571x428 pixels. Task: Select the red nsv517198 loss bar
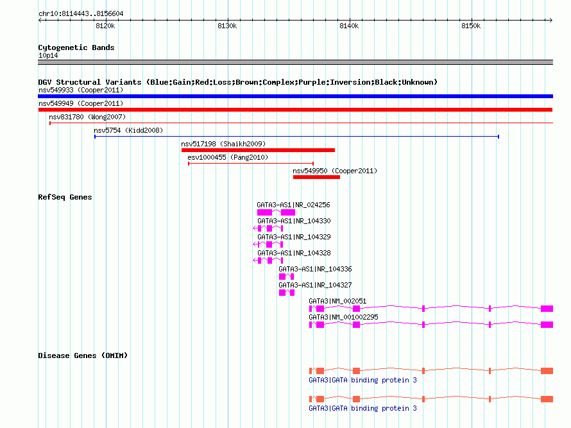(x=258, y=150)
